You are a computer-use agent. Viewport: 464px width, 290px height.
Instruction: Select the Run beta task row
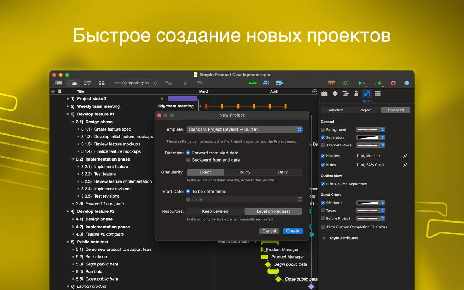[x=94, y=272]
